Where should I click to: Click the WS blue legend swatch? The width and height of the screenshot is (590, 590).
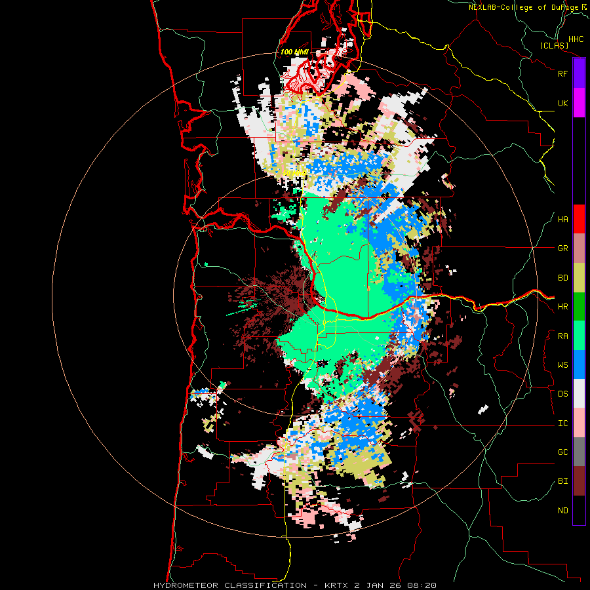(x=579, y=364)
